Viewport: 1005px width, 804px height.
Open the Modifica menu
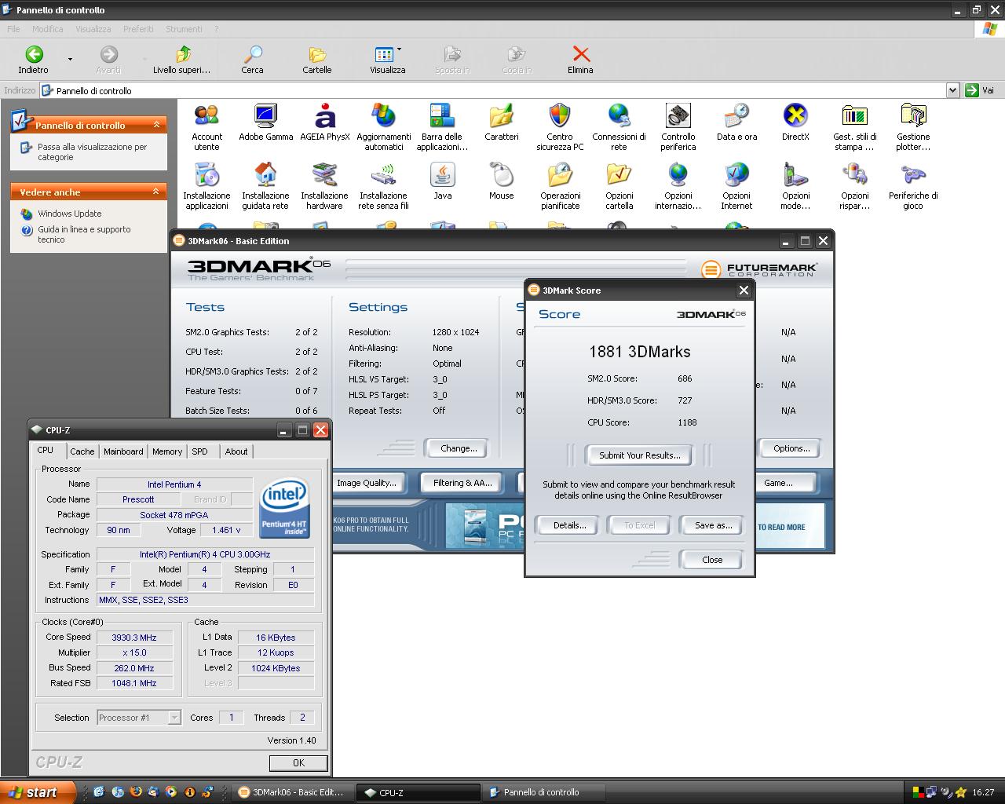[x=47, y=29]
